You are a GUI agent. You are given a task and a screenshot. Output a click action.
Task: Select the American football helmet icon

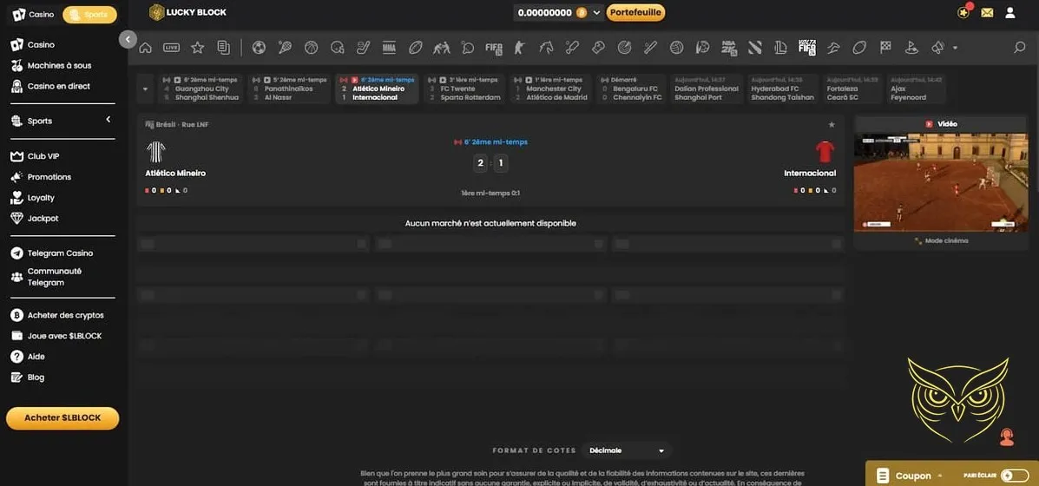338,48
